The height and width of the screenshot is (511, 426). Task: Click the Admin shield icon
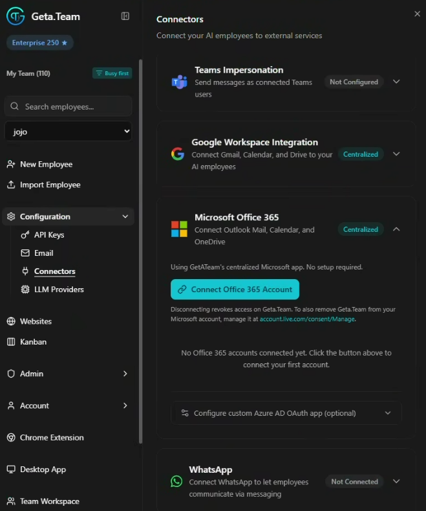[x=11, y=374]
